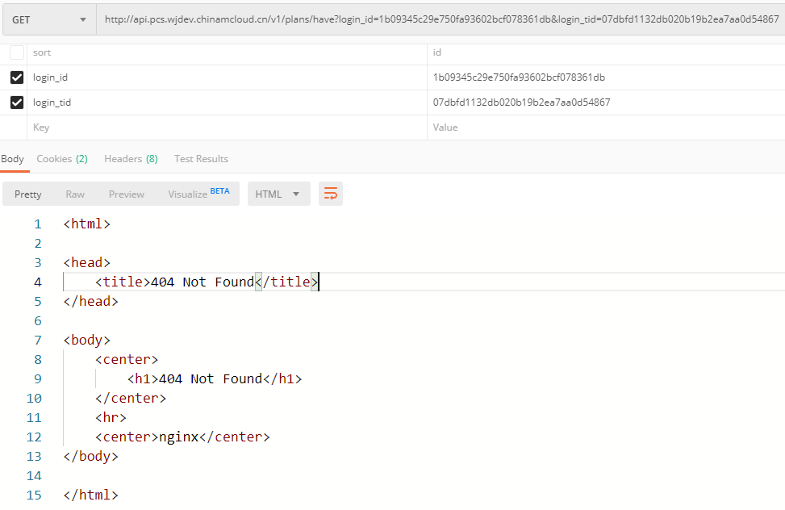Click the login_id value field
785x510 pixels.
coord(605,77)
